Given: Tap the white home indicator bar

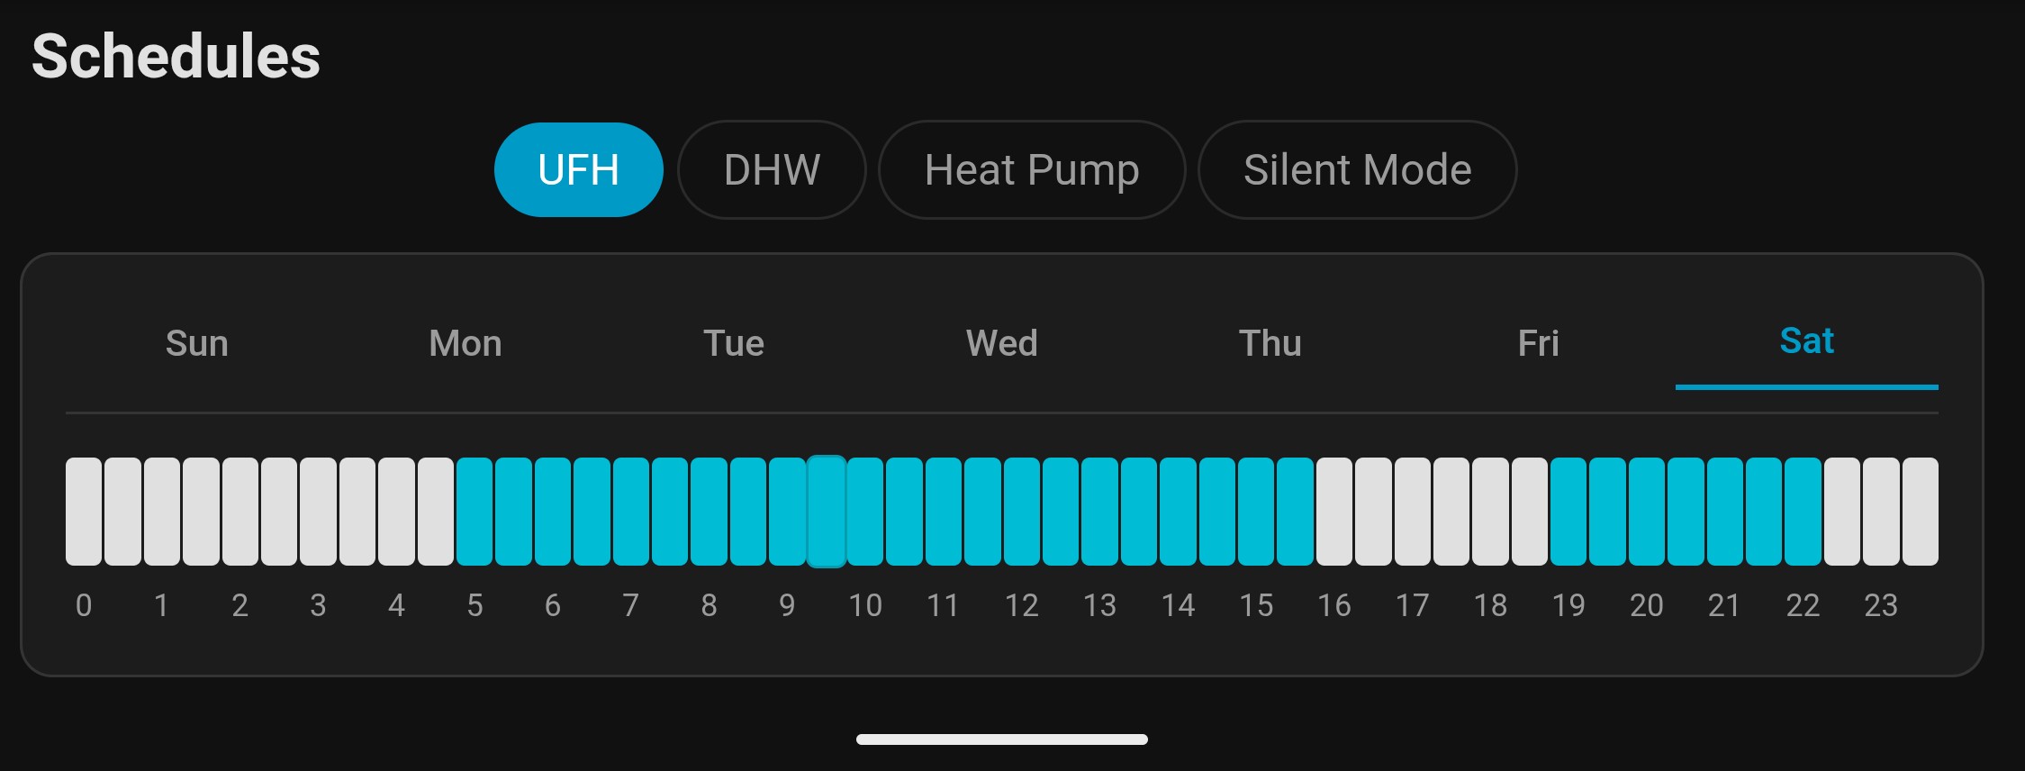Looking at the screenshot, I should pos(1001,739).
